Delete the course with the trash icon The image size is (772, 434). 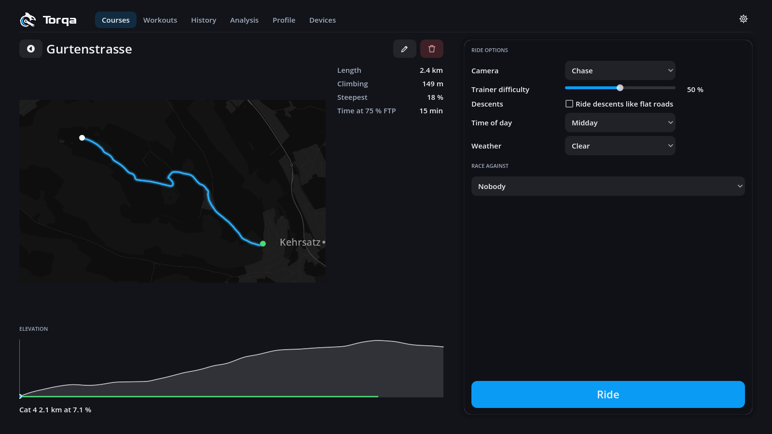coord(432,49)
